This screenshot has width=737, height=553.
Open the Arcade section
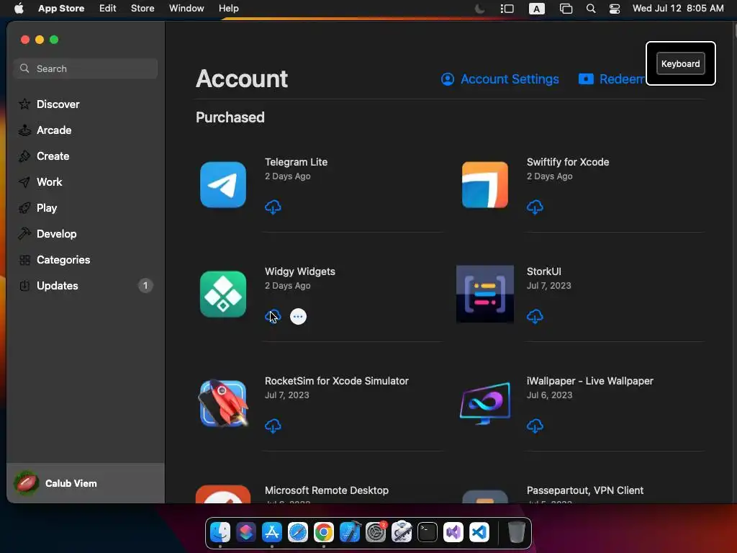tap(86, 130)
